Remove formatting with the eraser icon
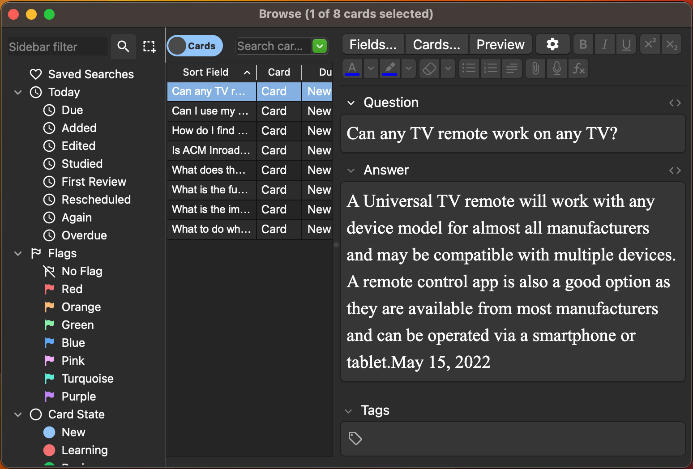The width and height of the screenshot is (693, 469). pos(429,68)
